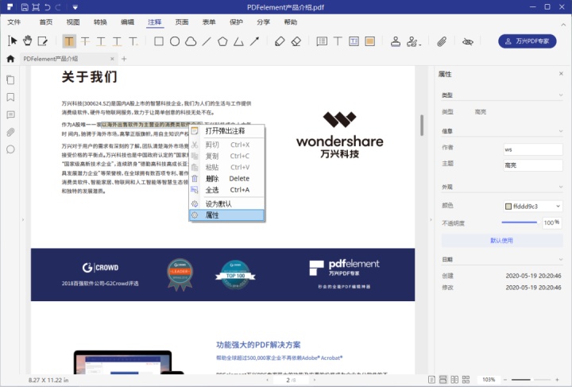The height and width of the screenshot is (387, 572).
Task: Click the ffddd9c3 color swatch
Action: 508,207
